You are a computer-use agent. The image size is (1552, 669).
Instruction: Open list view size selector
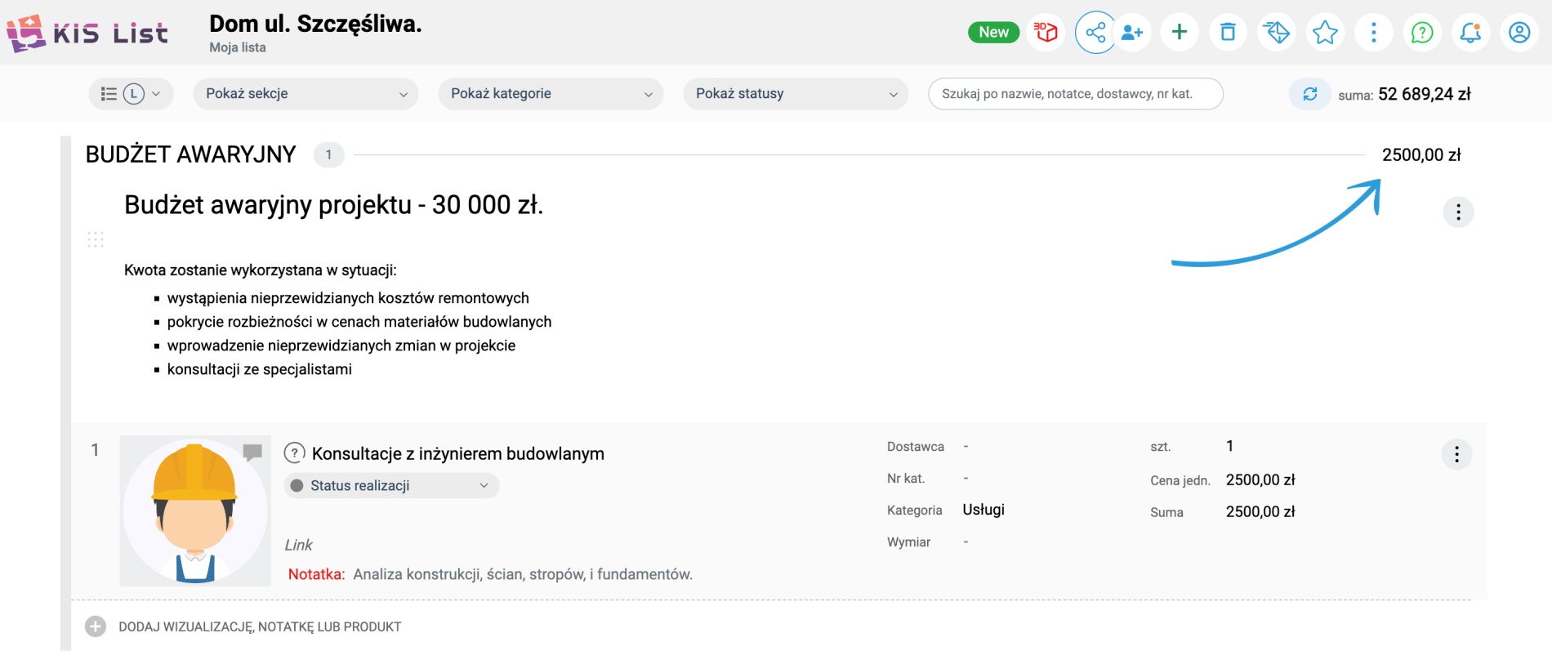(131, 94)
